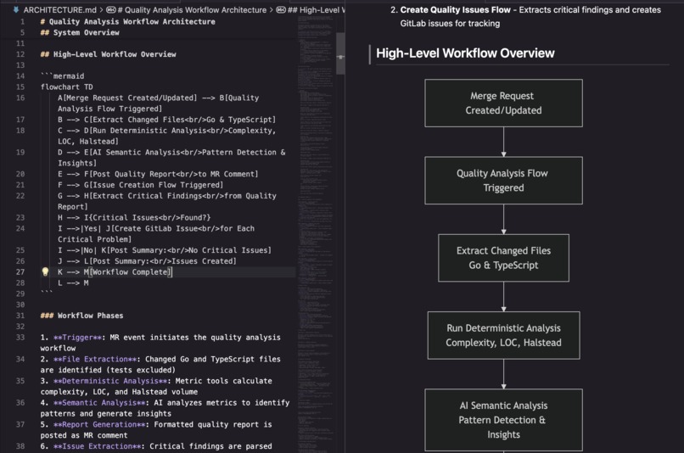
Task: Click the symbol icon before '# Quality Analysis Workflow Architecture' breadcrumb
Action: tap(111, 9)
